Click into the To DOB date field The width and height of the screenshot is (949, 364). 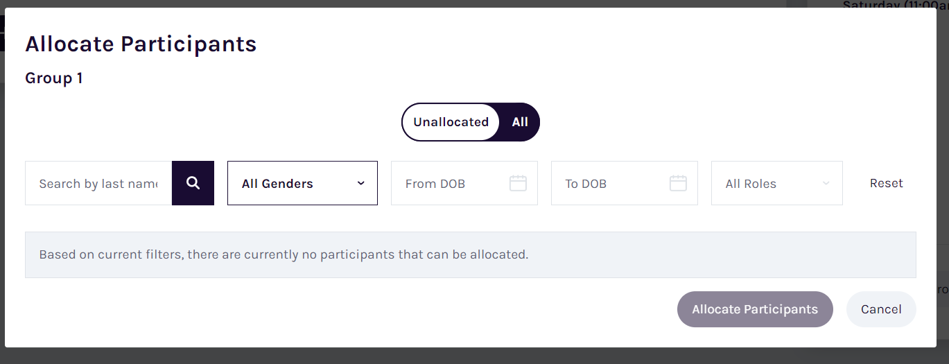[625, 183]
